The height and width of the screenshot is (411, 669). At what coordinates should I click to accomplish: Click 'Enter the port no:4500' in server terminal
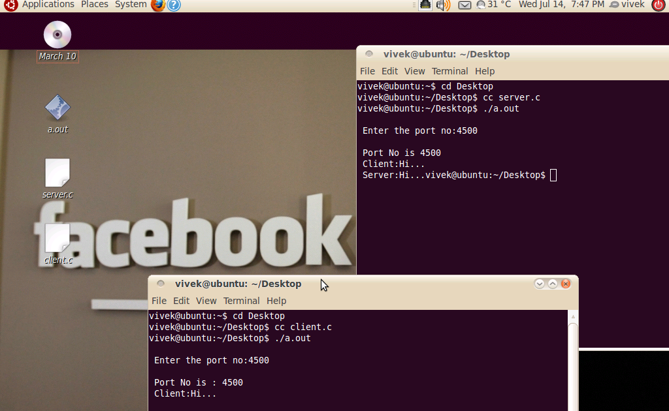coord(420,130)
